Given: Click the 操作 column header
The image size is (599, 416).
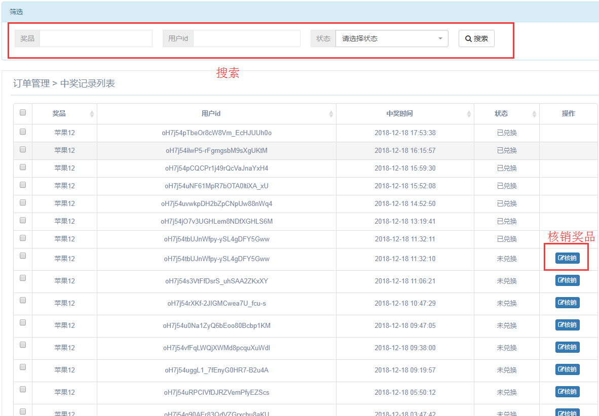Looking at the screenshot, I should pyautogui.click(x=568, y=113).
